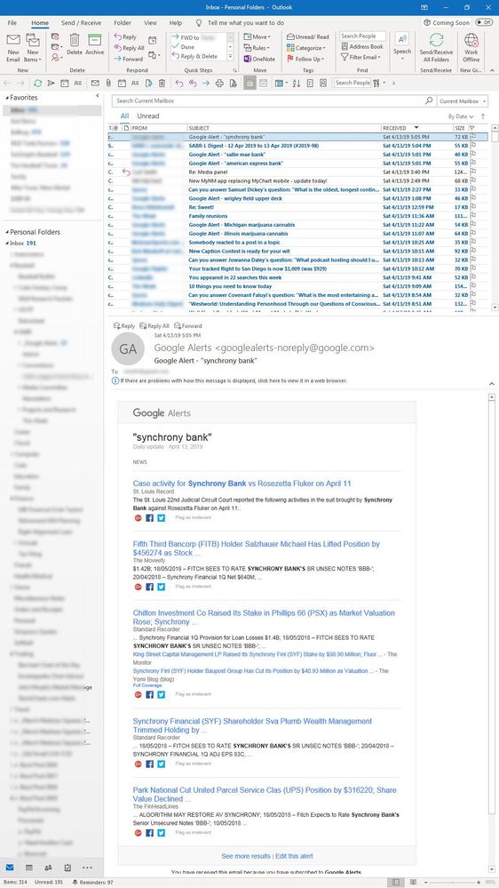Open the Address Book
Screen dimensions: 499x888
(x=361, y=46)
